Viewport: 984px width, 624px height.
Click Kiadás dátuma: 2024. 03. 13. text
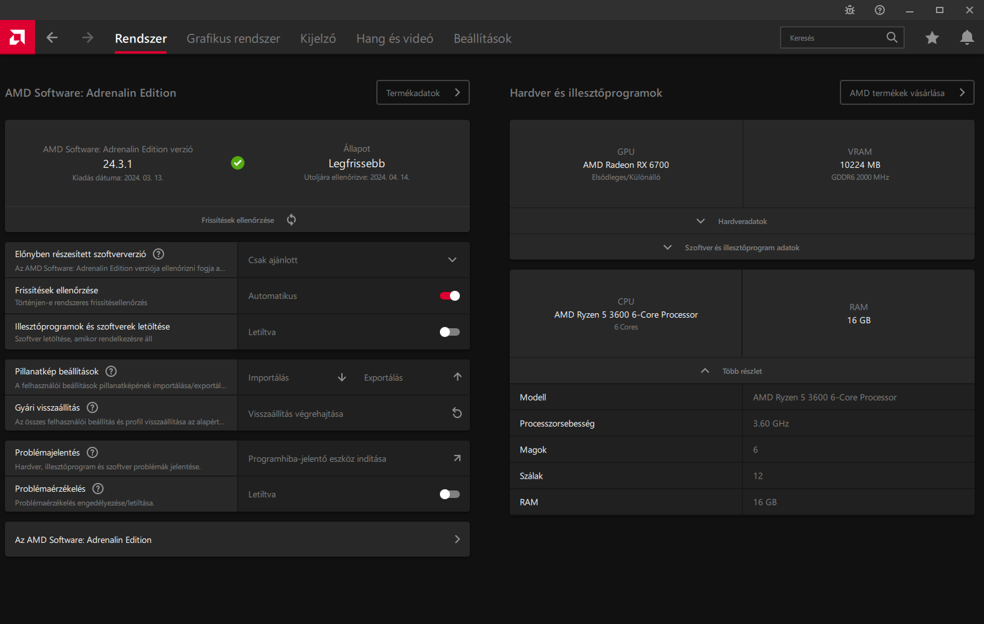pyautogui.click(x=118, y=178)
